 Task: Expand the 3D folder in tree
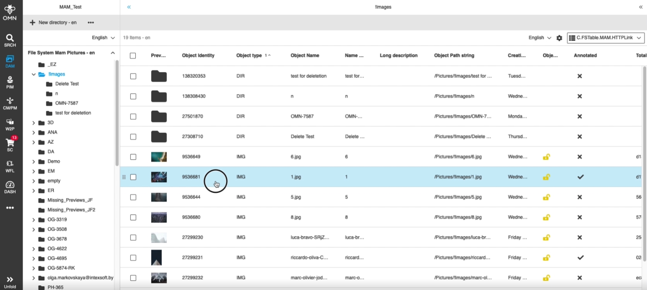(34, 123)
